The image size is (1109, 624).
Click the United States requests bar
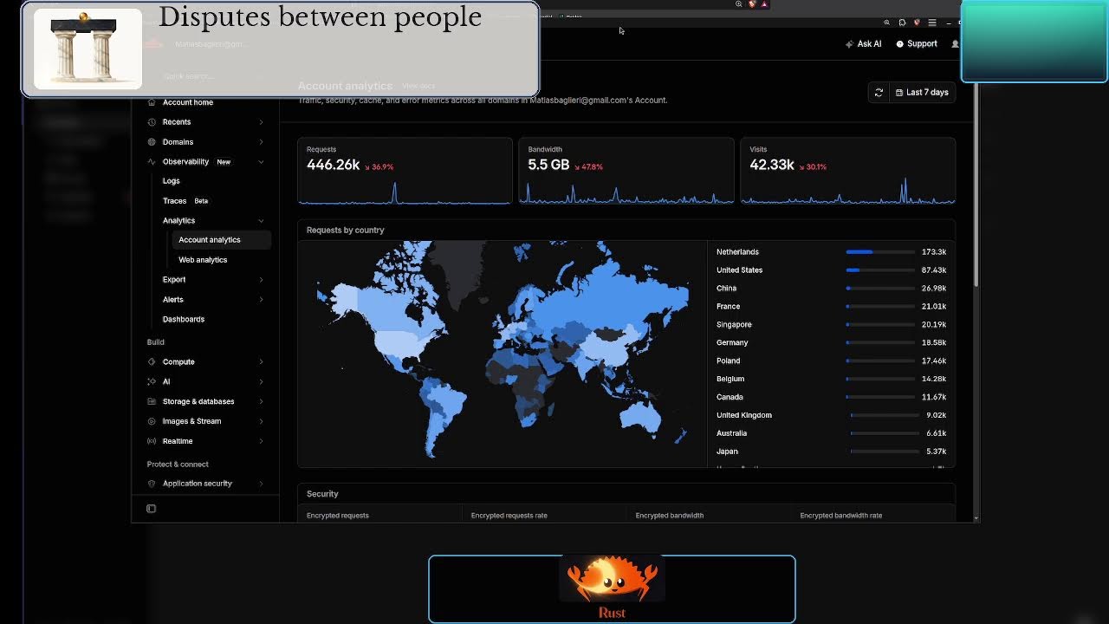point(880,270)
